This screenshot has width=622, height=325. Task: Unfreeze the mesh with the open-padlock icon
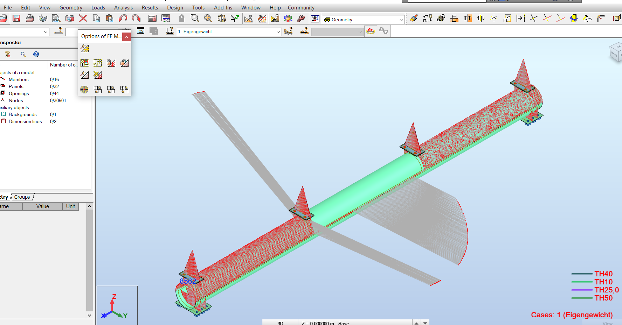point(124,63)
